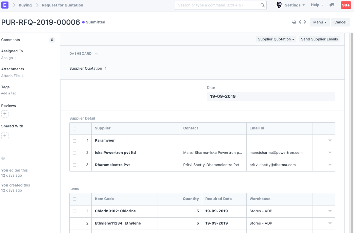354x233 pixels.
Task: Open the Settings menu
Action: pyautogui.click(x=294, y=5)
